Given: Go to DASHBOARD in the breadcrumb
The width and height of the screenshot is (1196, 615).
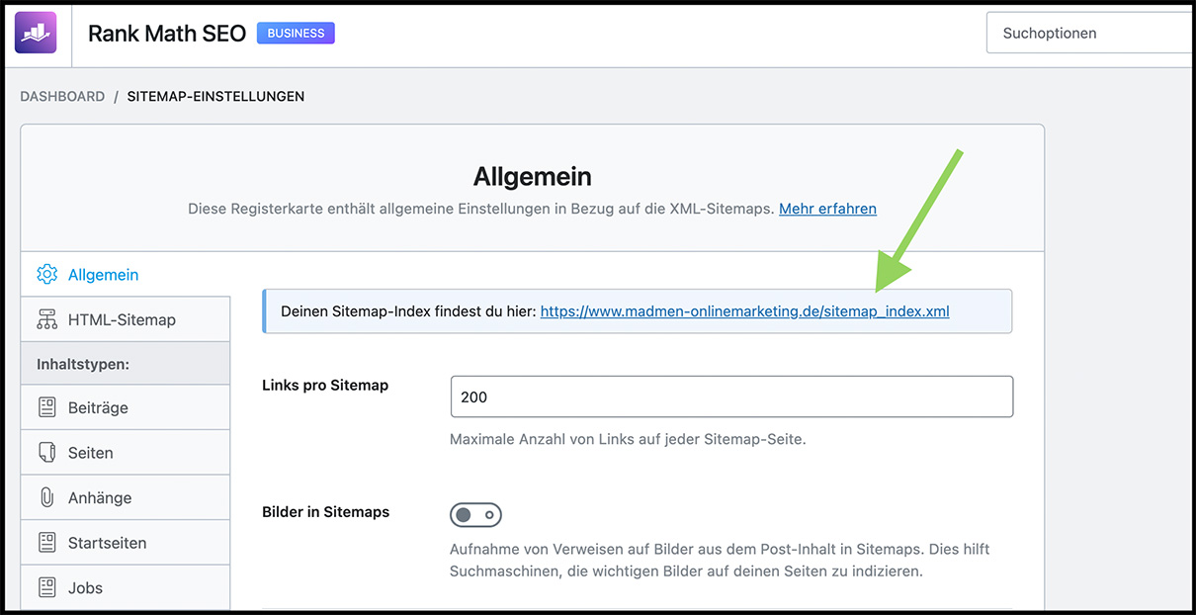Looking at the screenshot, I should (62, 97).
